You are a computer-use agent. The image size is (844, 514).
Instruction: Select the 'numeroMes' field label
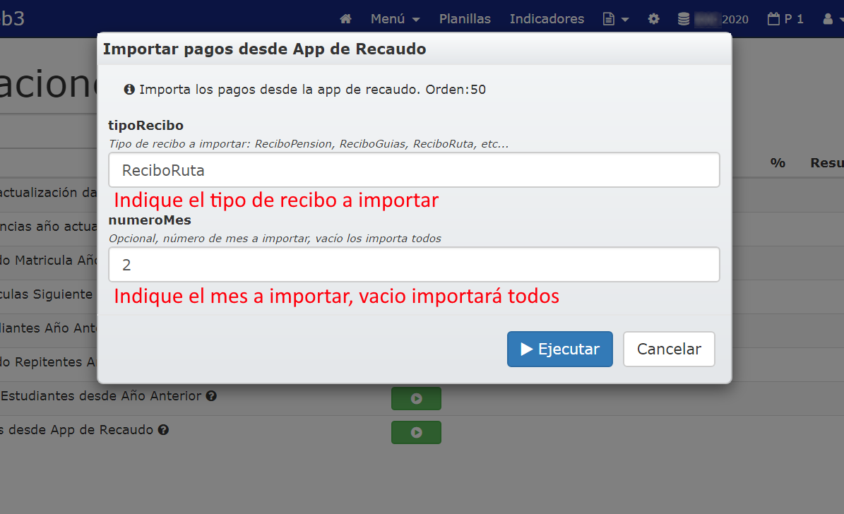point(150,220)
